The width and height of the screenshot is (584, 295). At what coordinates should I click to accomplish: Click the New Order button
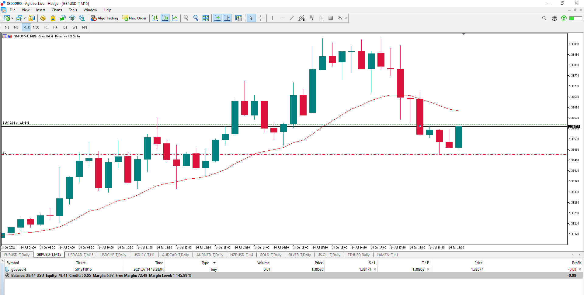[134, 18]
